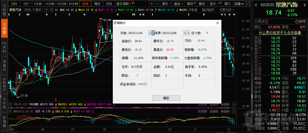Viewport: 308px width, 133px height.
Task: Select 30分钟 period tab
Action: (61, 4)
